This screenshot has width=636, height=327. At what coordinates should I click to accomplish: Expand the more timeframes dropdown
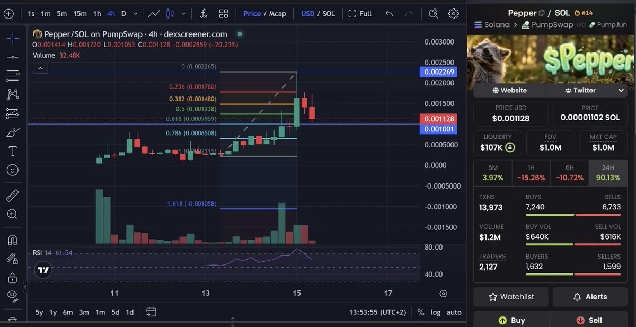[136, 13]
